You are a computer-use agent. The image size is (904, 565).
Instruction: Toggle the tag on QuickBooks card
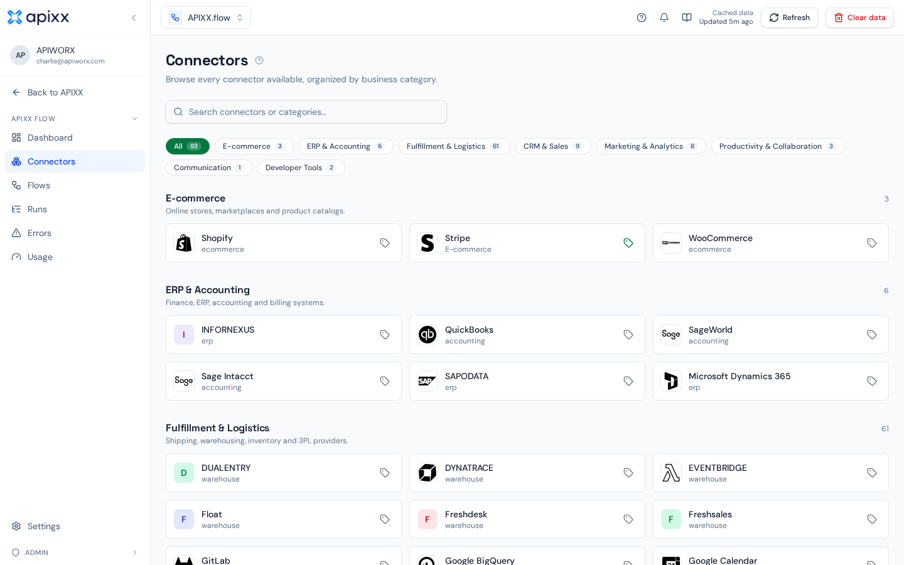[628, 335]
